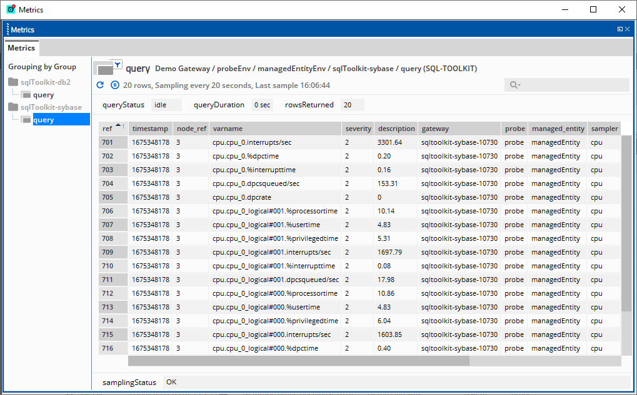
Task: Select row with ref 705
Action: pyautogui.click(x=108, y=197)
